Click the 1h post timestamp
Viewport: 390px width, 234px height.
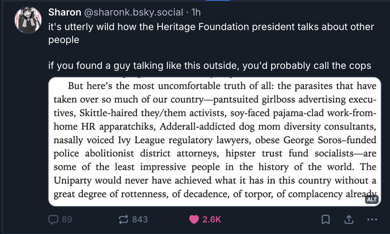tap(196, 12)
